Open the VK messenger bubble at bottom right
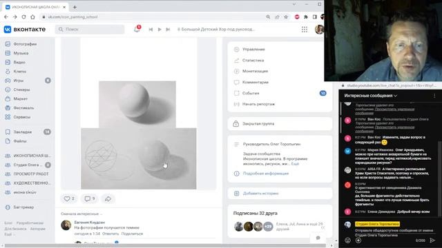The image size is (442, 248). coord(318,238)
